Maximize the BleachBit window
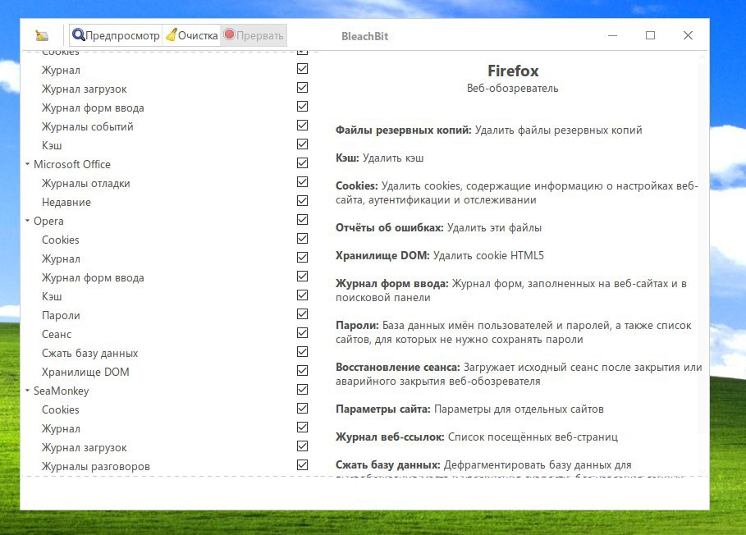 [650, 35]
